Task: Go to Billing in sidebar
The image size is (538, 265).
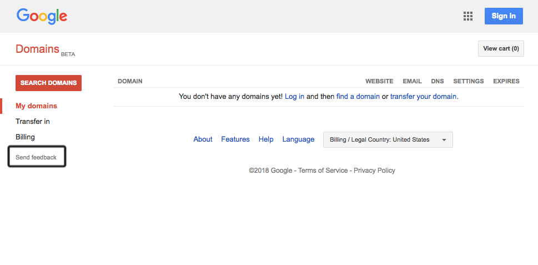Action: (x=25, y=137)
